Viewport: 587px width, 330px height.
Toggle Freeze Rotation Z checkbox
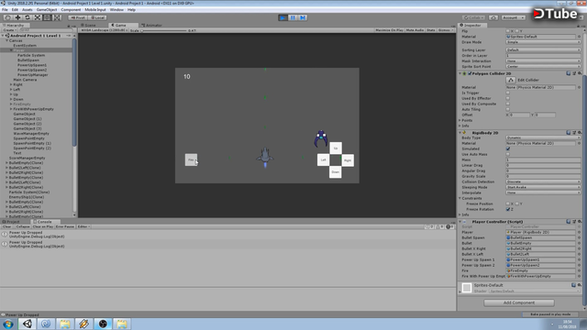pos(508,209)
